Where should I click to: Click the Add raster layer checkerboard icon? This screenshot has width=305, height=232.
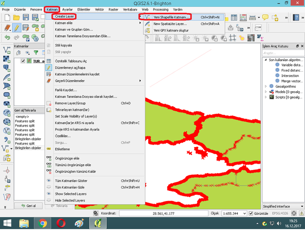click(7, 59)
